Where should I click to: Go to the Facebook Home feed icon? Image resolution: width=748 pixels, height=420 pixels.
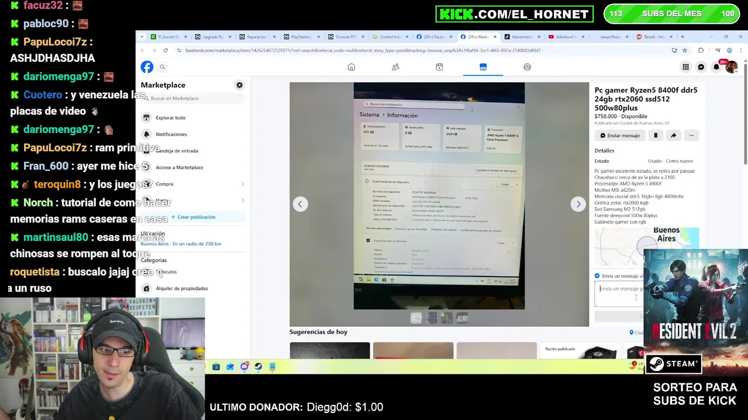coord(351,67)
